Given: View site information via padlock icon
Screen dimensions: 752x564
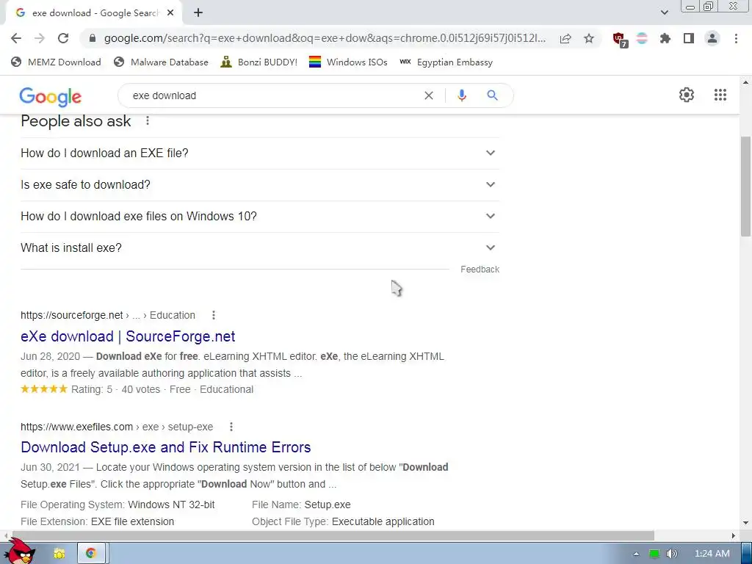Looking at the screenshot, I should click(93, 38).
